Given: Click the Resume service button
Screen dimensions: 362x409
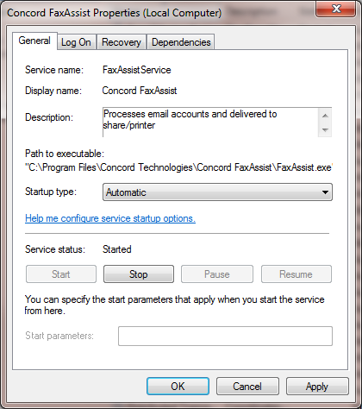Looking at the screenshot, I should 296,274.
